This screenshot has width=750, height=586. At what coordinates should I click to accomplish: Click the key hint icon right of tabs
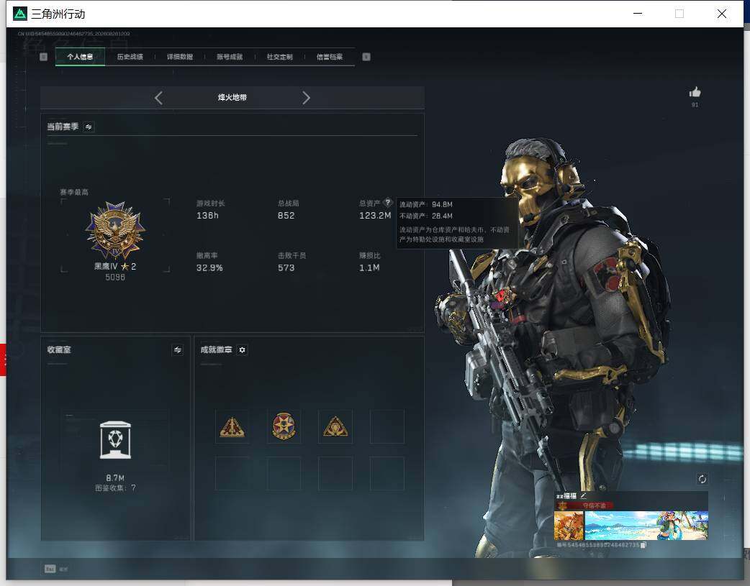pyautogui.click(x=366, y=57)
